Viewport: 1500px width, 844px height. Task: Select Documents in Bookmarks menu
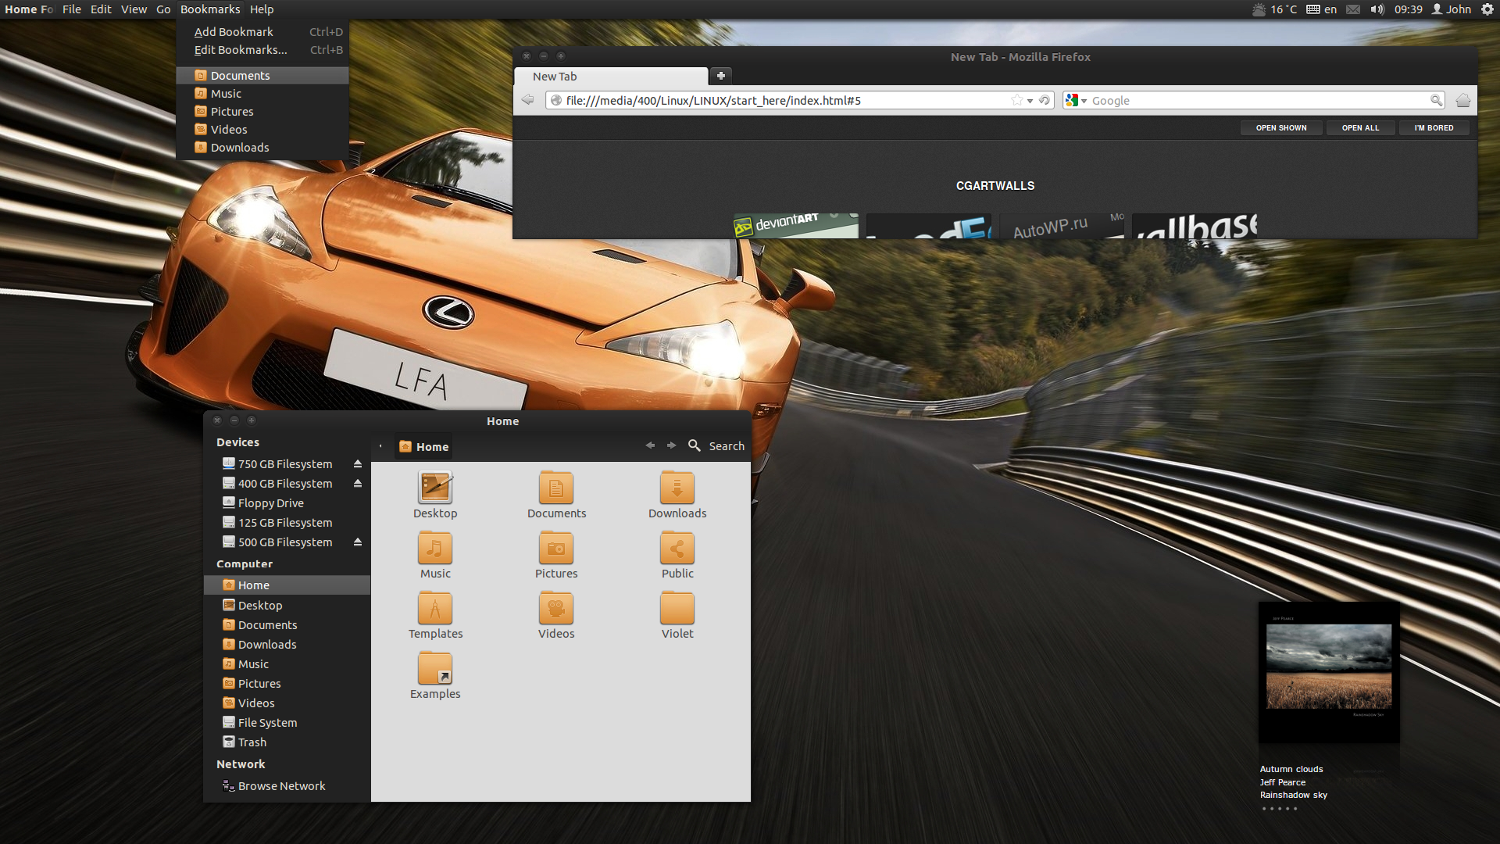tap(240, 76)
